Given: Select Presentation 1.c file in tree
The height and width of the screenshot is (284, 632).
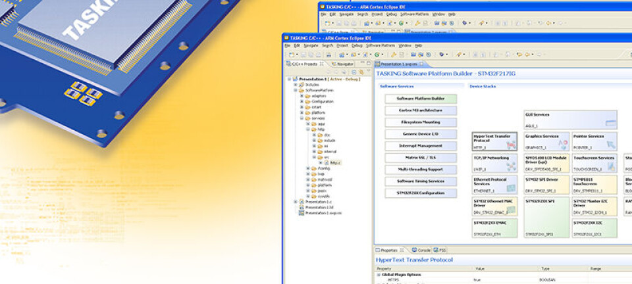Looking at the screenshot, I should pyautogui.click(x=315, y=202).
